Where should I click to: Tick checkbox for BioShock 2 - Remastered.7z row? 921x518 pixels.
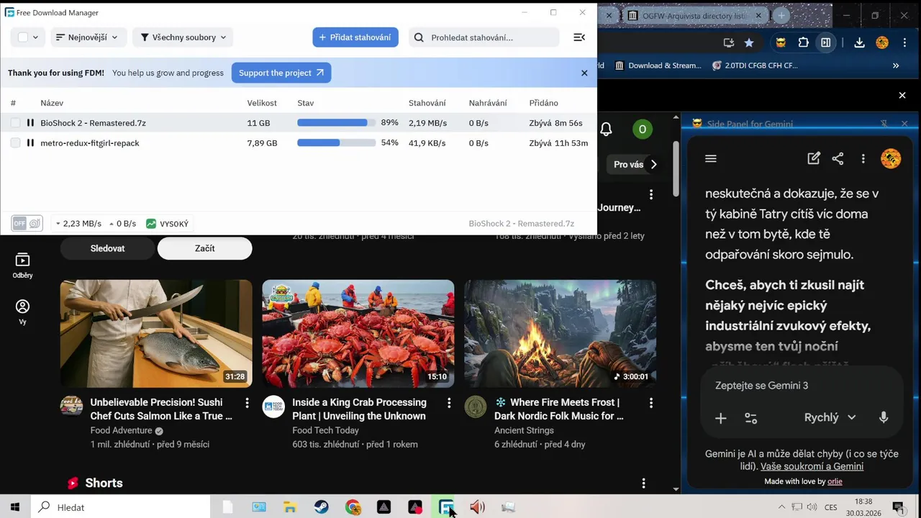pos(15,123)
